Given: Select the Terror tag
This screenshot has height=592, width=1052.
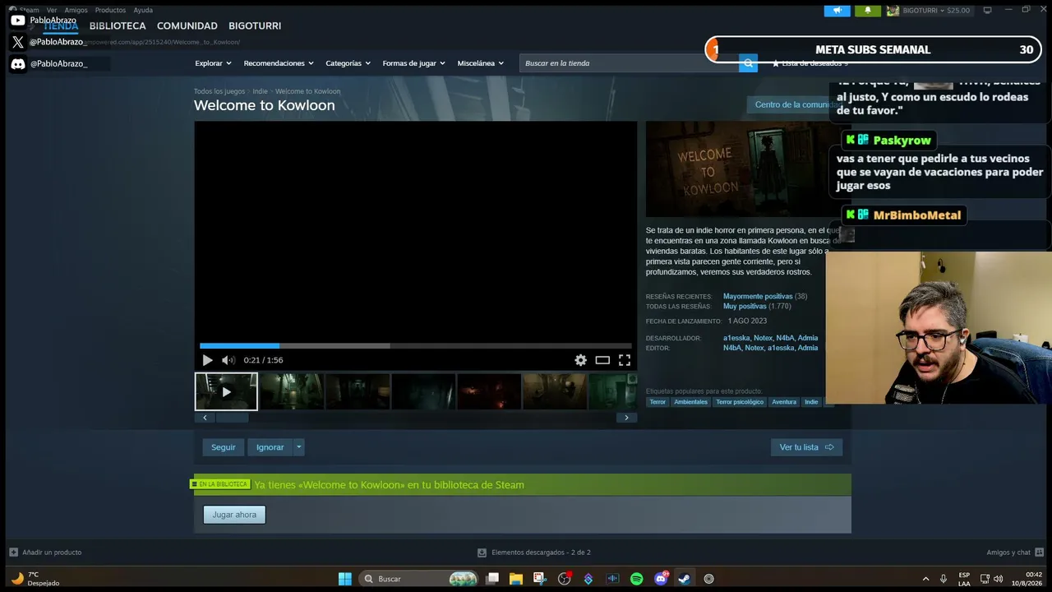Looking at the screenshot, I should (657, 402).
